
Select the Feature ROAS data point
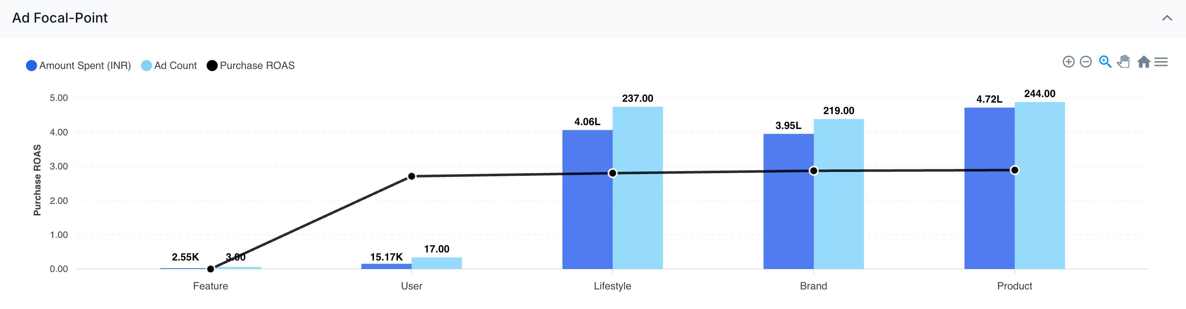tap(210, 269)
